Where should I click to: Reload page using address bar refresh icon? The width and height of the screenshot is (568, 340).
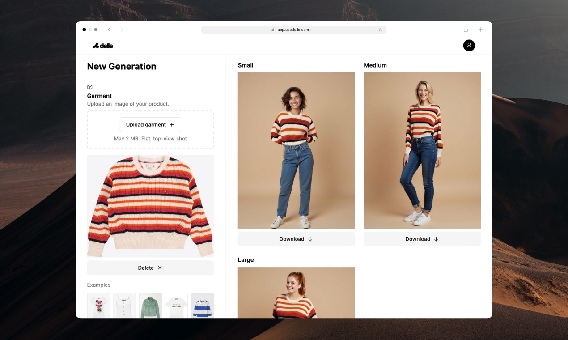(381, 30)
